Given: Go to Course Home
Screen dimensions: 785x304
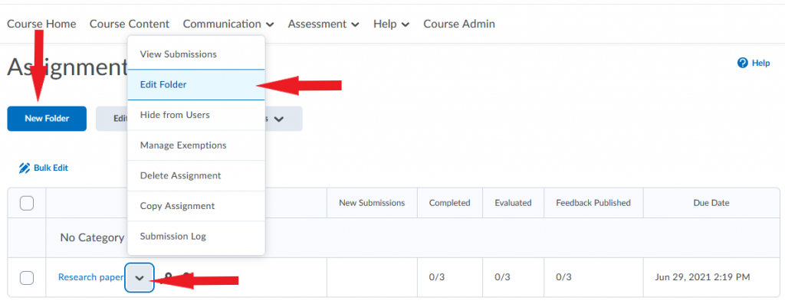Looking at the screenshot, I should (41, 24).
